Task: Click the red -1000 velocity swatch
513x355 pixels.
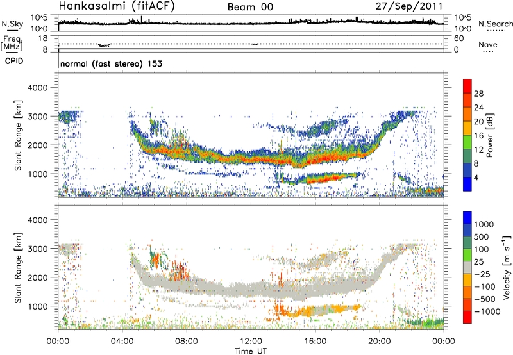Action: click(467, 317)
